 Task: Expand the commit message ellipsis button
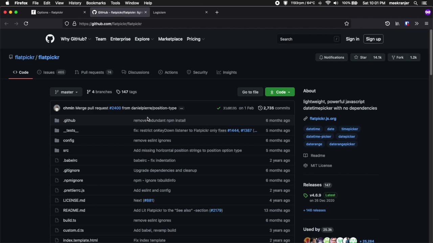coord(182,108)
